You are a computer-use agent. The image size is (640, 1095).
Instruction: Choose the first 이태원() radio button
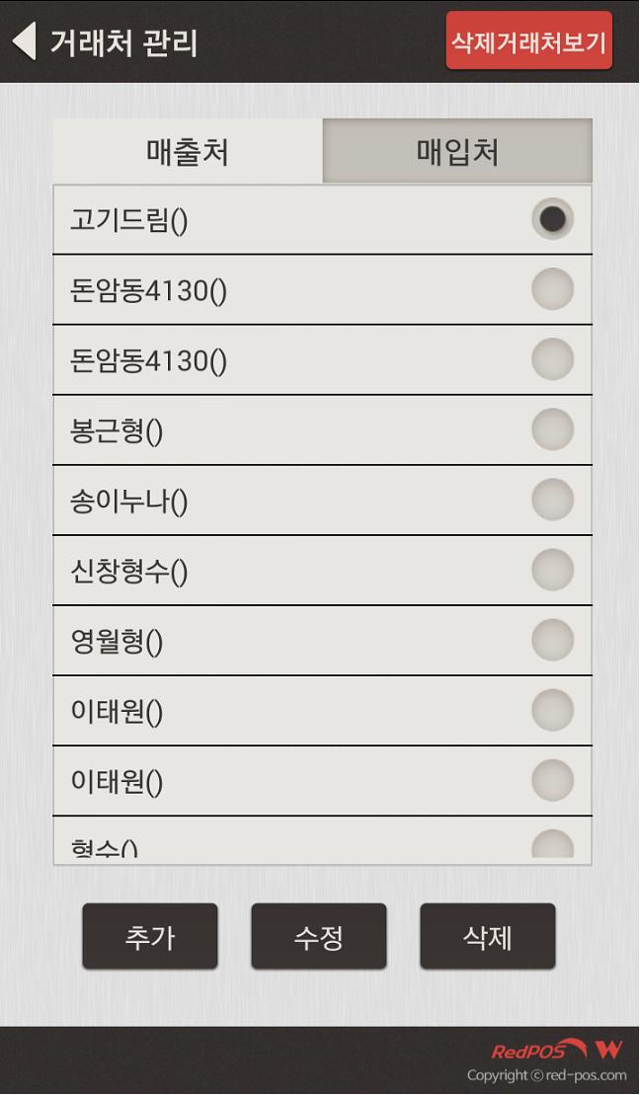pos(552,710)
